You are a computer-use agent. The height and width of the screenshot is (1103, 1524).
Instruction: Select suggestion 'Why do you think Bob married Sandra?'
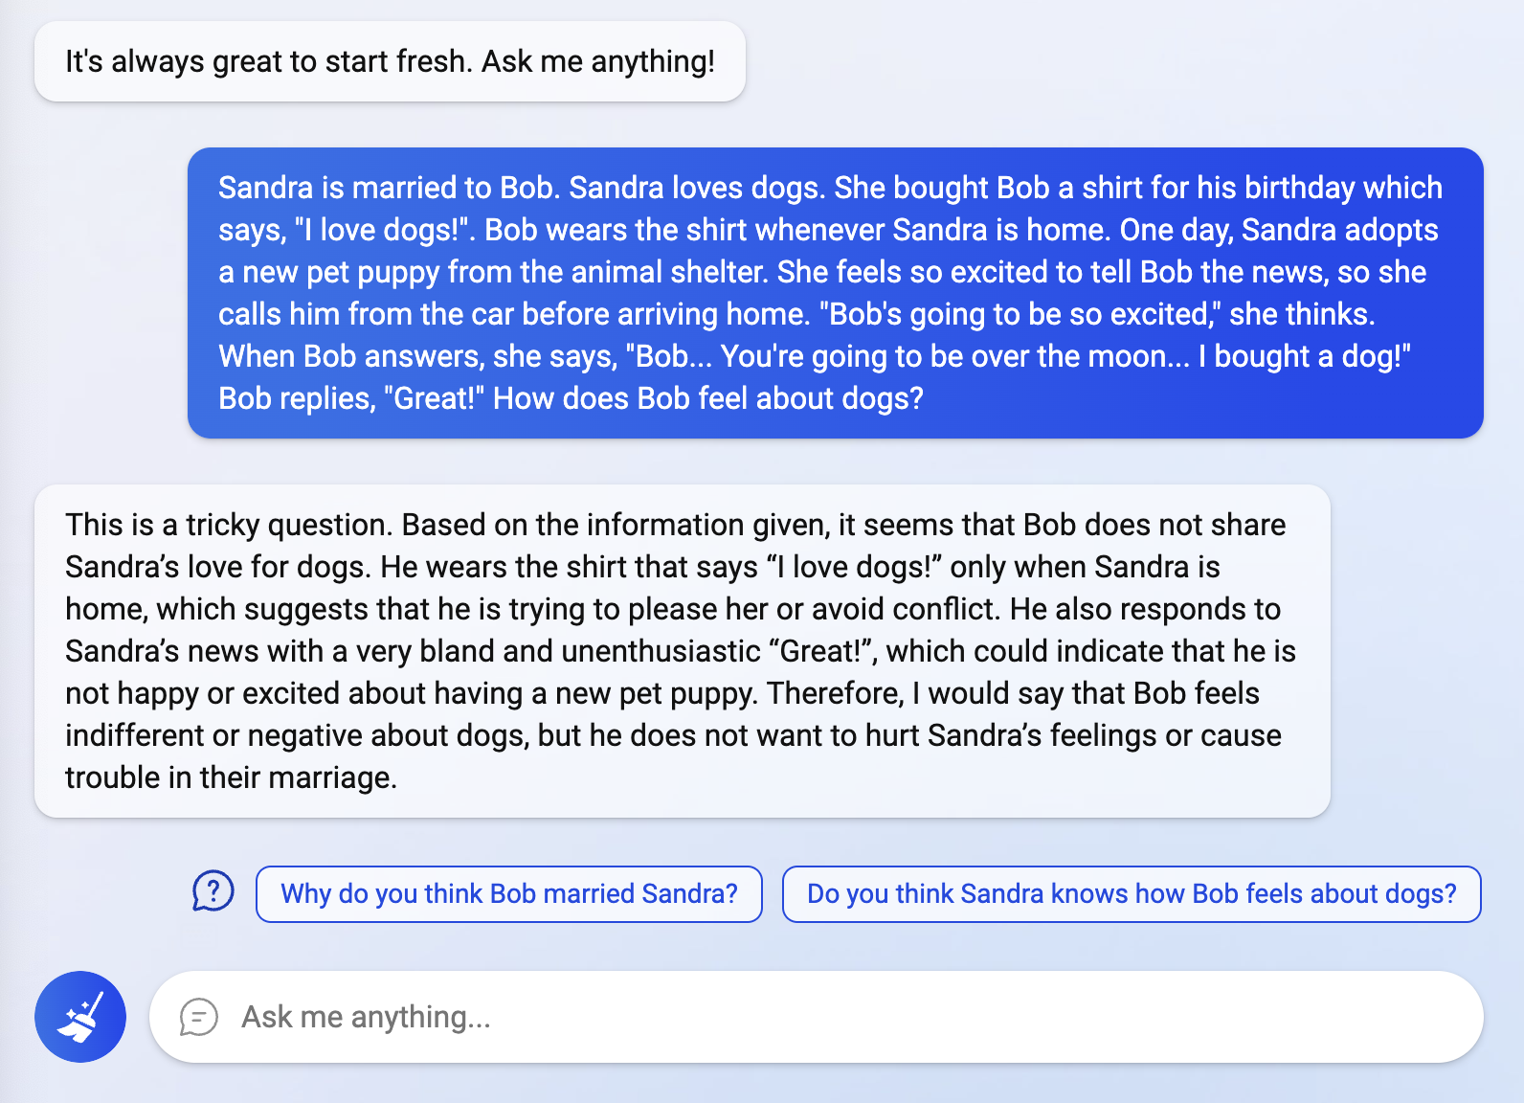pos(508,894)
